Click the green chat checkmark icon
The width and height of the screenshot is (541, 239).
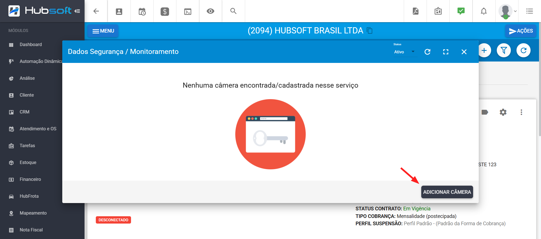(461, 11)
